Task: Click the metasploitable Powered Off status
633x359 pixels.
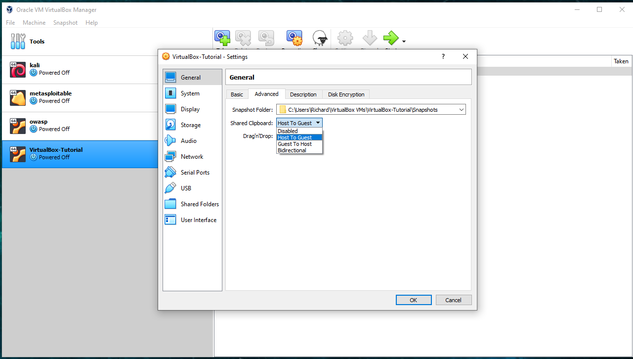Action: [54, 101]
